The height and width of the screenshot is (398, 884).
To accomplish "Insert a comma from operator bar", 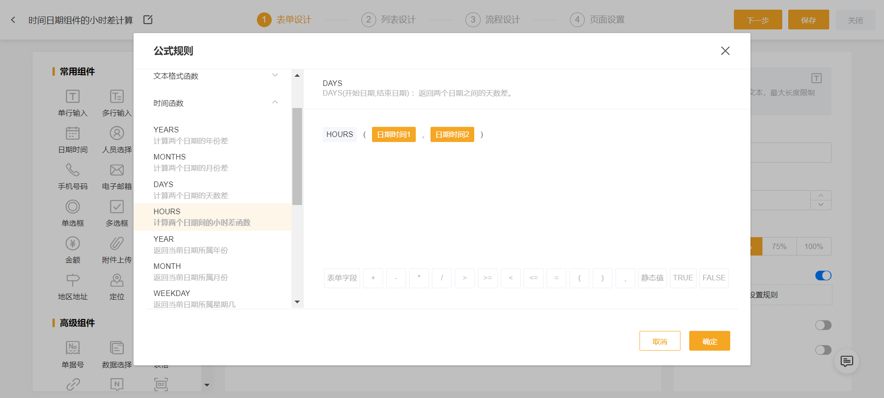I will pos(625,278).
